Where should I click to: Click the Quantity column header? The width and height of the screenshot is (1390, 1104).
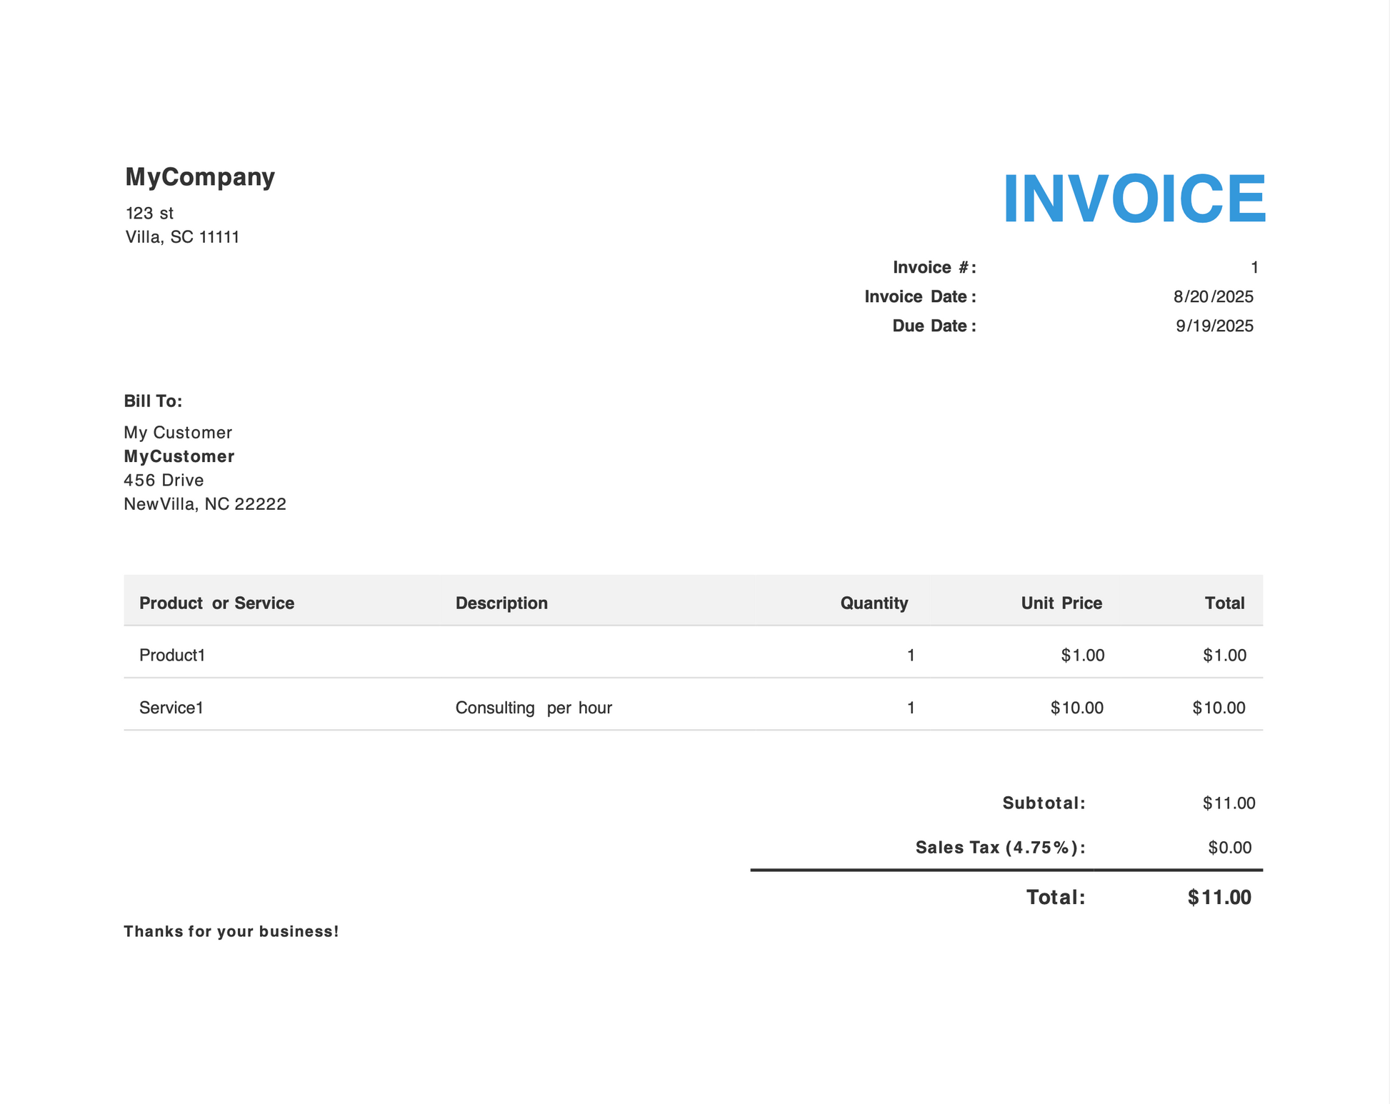[x=874, y=603]
